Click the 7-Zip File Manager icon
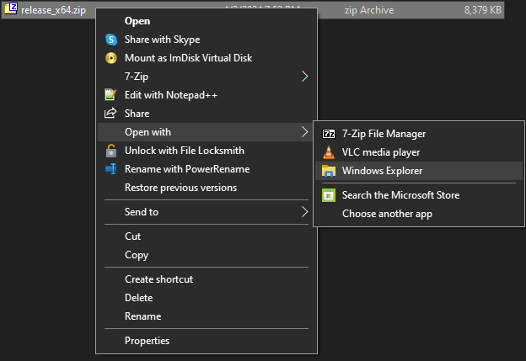This screenshot has width=526, height=361. 328,134
